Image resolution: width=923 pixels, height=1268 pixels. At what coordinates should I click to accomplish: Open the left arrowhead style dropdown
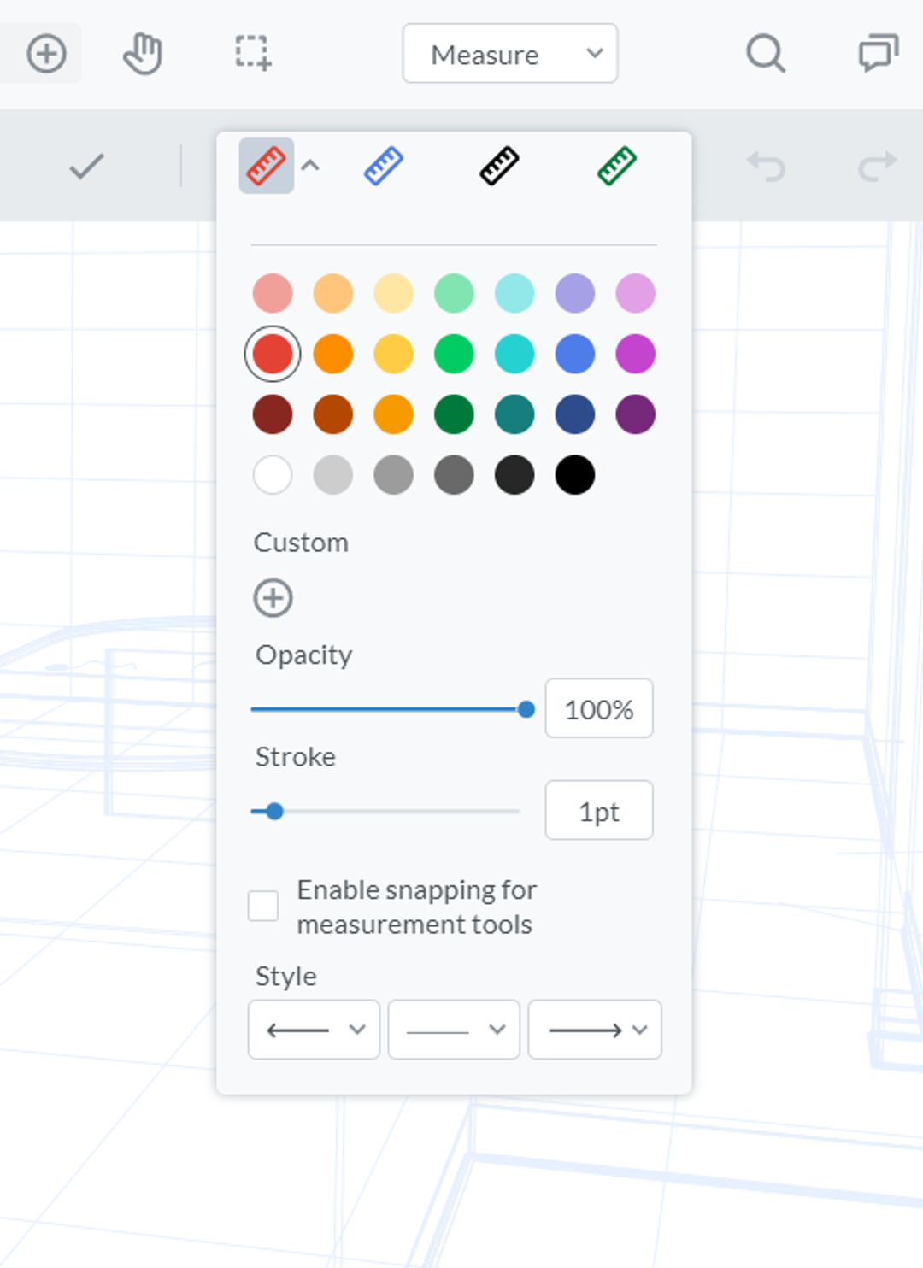tap(313, 1030)
